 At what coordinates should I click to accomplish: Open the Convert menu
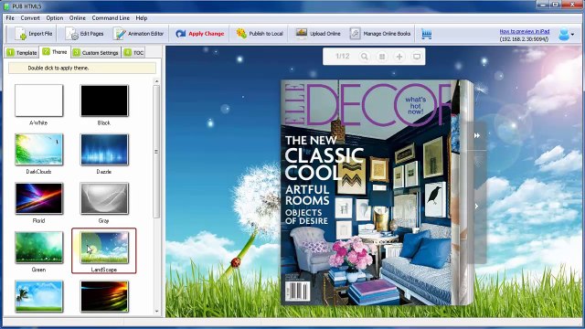click(30, 18)
